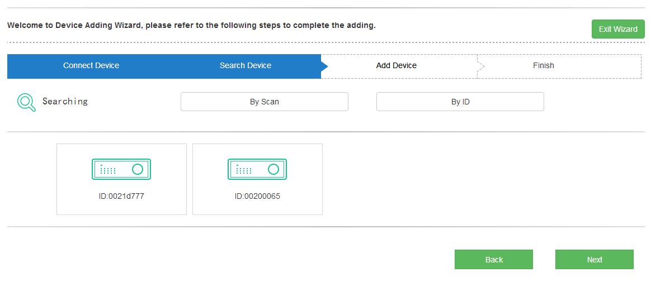Click the ID:00200065 label text

point(257,197)
